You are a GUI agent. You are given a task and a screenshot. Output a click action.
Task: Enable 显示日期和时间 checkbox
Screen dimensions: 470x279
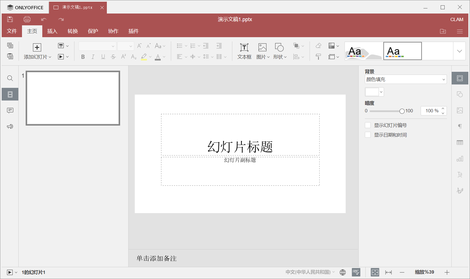[368, 135]
